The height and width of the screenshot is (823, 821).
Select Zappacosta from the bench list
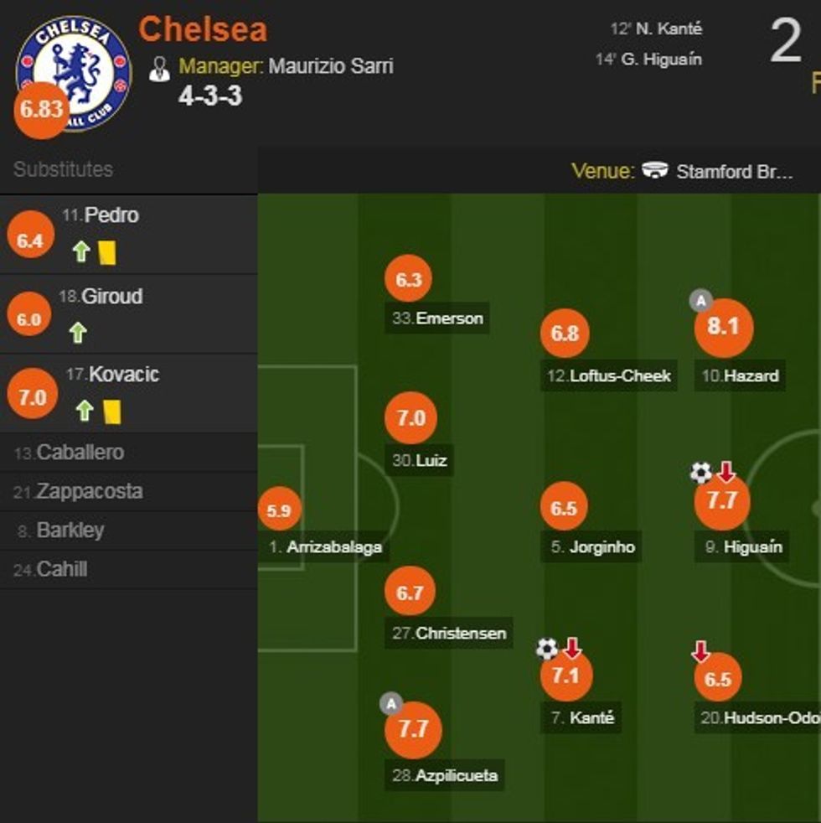[88, 491]
